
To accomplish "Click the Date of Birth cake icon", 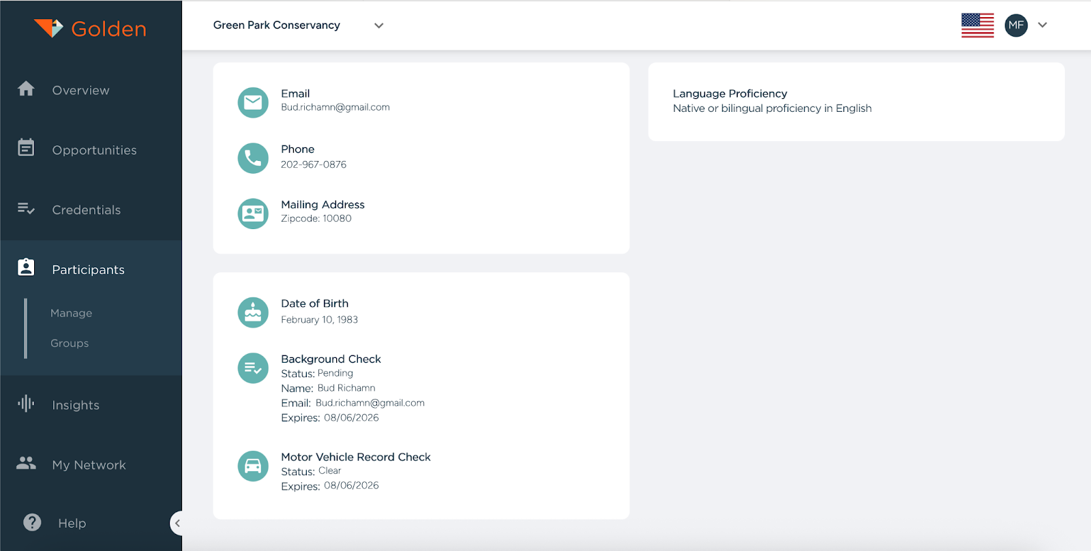I will tap(253, 312).
